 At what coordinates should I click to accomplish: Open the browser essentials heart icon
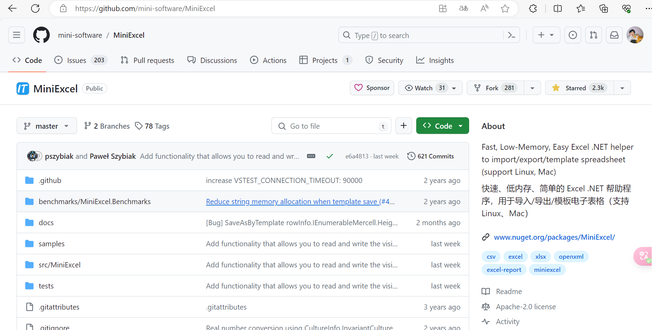(626, 8)
